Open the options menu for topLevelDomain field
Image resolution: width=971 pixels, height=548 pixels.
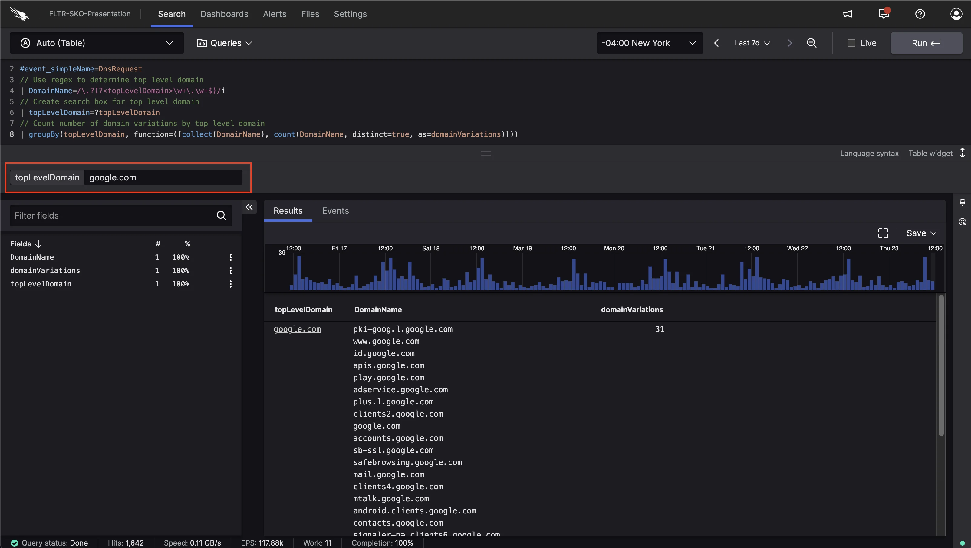(x=231, y=284)
